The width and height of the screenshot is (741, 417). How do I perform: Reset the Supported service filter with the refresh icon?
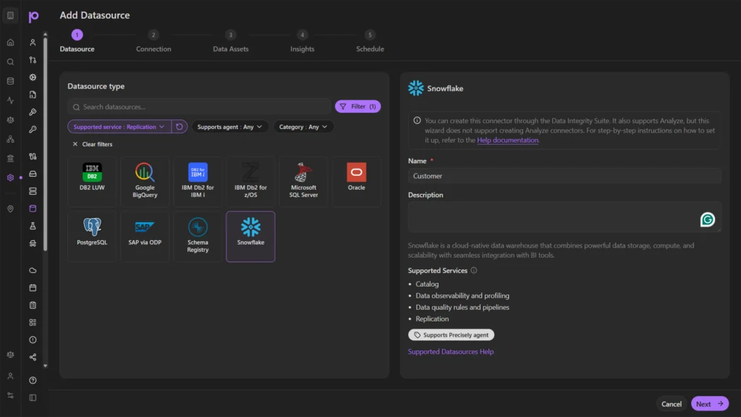coord(179,127)
